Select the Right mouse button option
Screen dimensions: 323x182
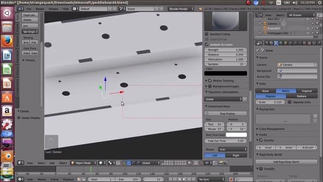coord(236,155)
